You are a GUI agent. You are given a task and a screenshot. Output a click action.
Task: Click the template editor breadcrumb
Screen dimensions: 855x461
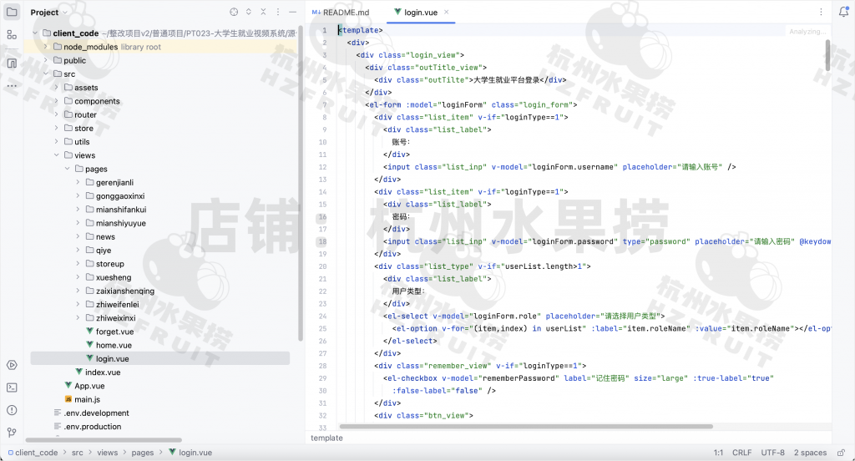pos(326,438)
